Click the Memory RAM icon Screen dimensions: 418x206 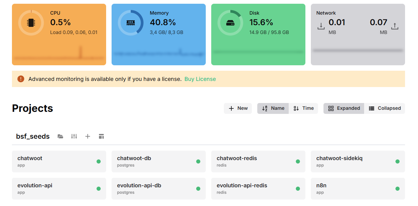pos(131,23)
